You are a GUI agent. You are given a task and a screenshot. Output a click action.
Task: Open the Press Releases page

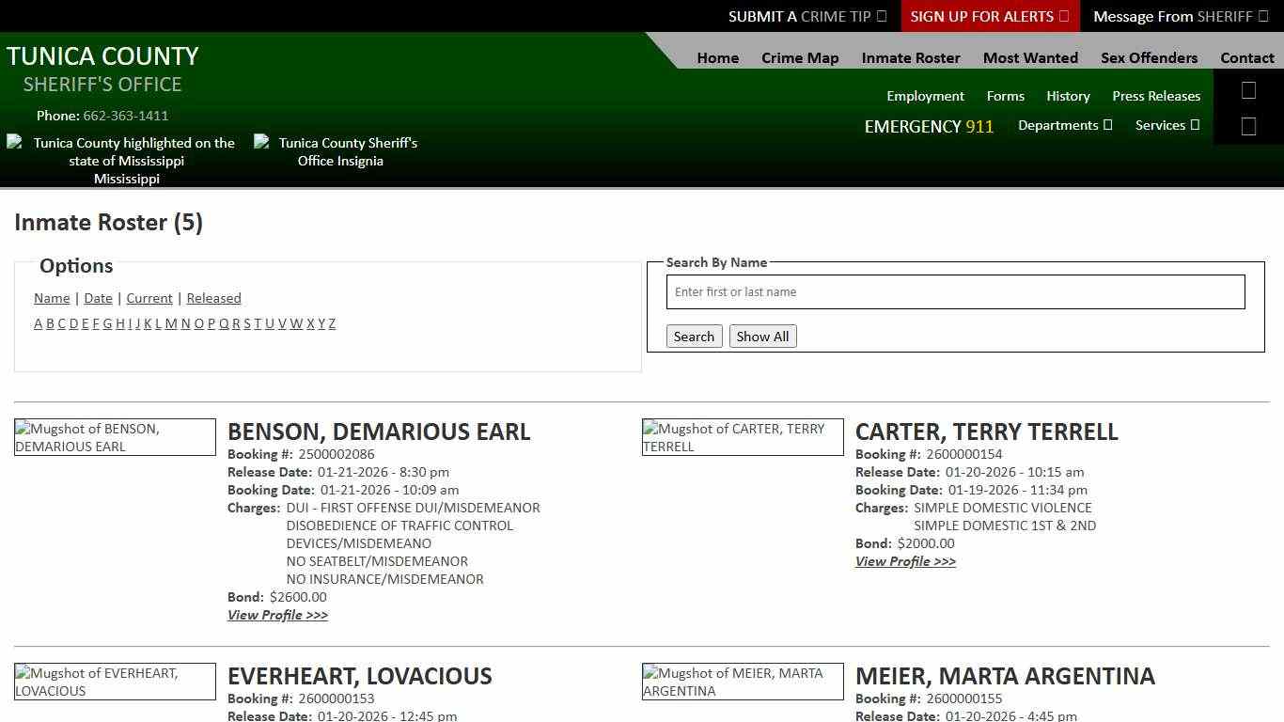(1156, 96)
